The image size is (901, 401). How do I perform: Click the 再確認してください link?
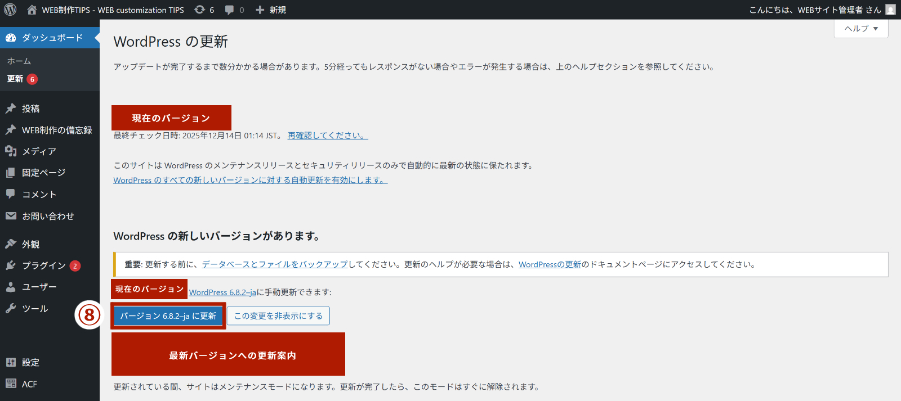tap(327, 136)
